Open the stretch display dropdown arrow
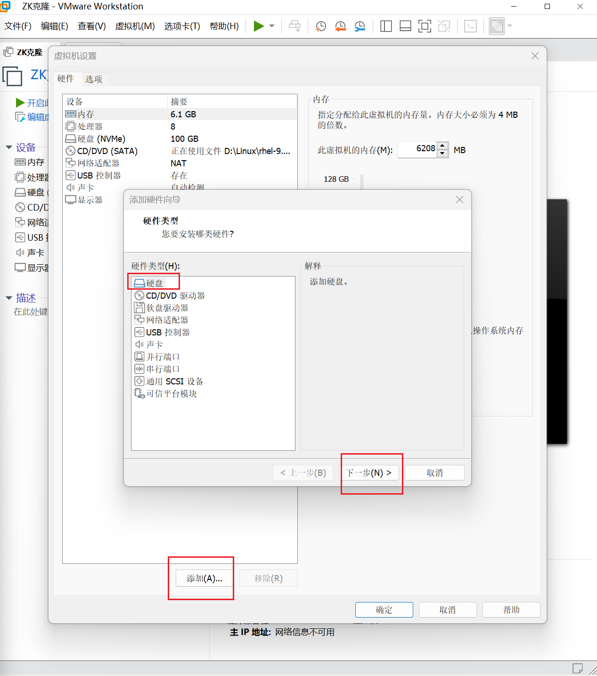This screenshot has width=597, height=676. click(x=510, y=26)
